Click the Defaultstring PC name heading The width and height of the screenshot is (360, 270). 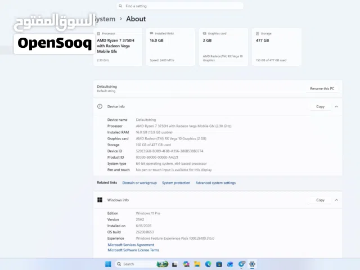(107, 86)
